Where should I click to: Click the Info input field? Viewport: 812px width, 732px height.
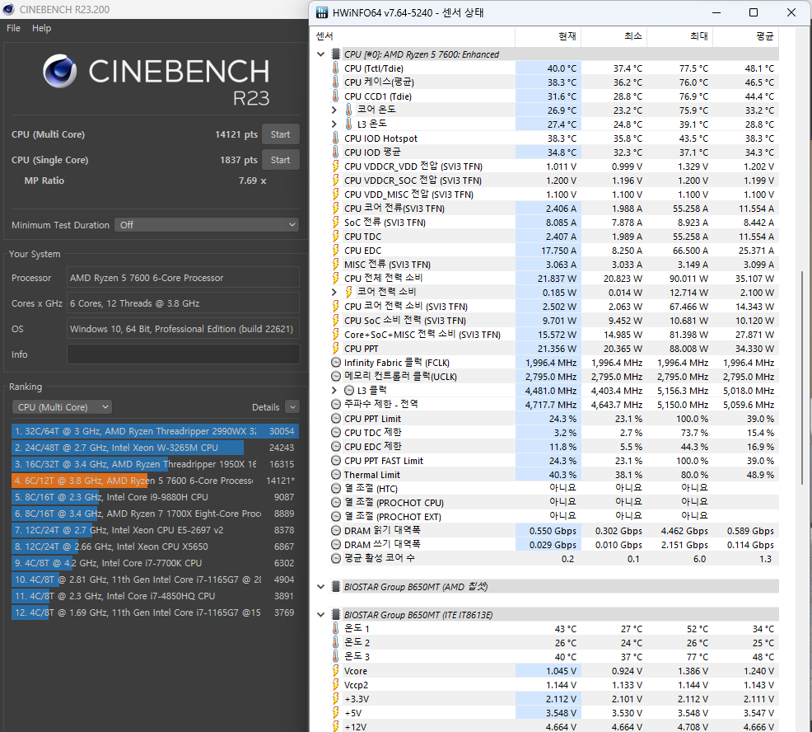click(x=184, y=354)
